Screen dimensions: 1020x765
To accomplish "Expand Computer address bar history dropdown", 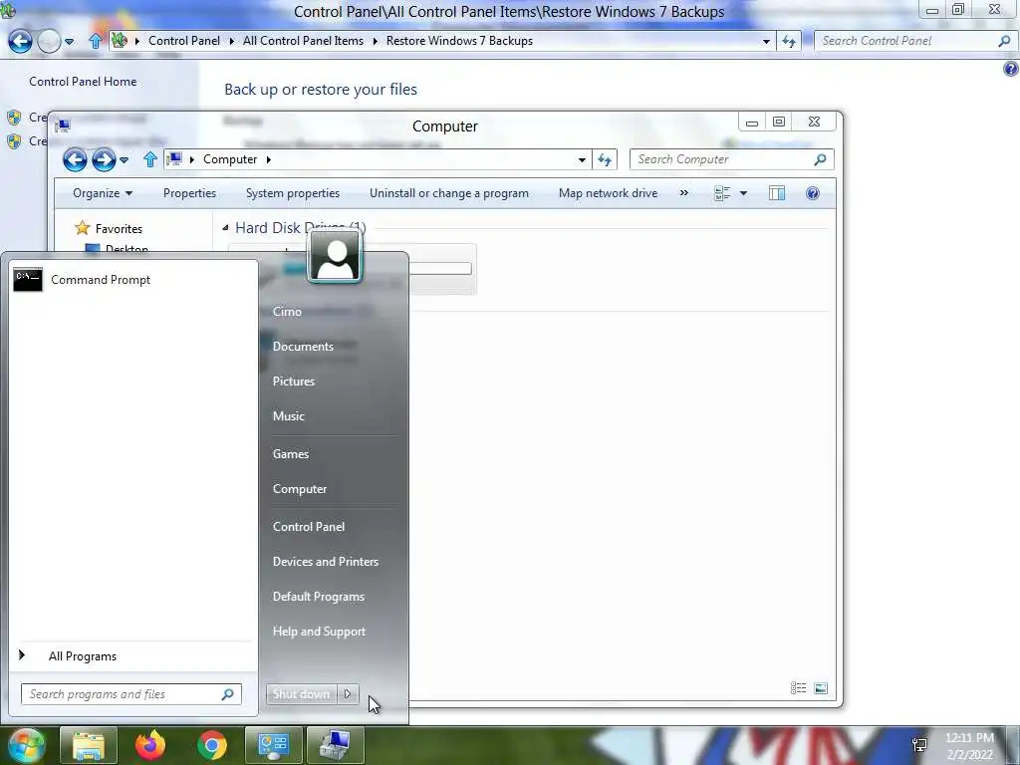I will (x=582, y=160).
